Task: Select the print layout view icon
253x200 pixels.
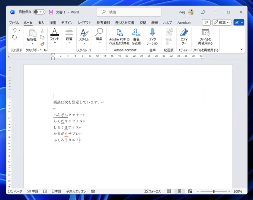Action: pyautogui.click(x=179, y=191)
